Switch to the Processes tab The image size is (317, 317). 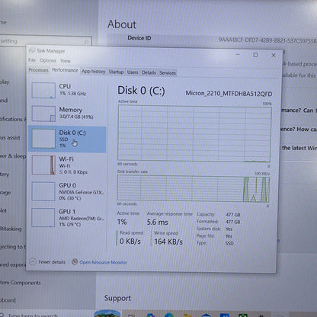(x=39, y=70)
